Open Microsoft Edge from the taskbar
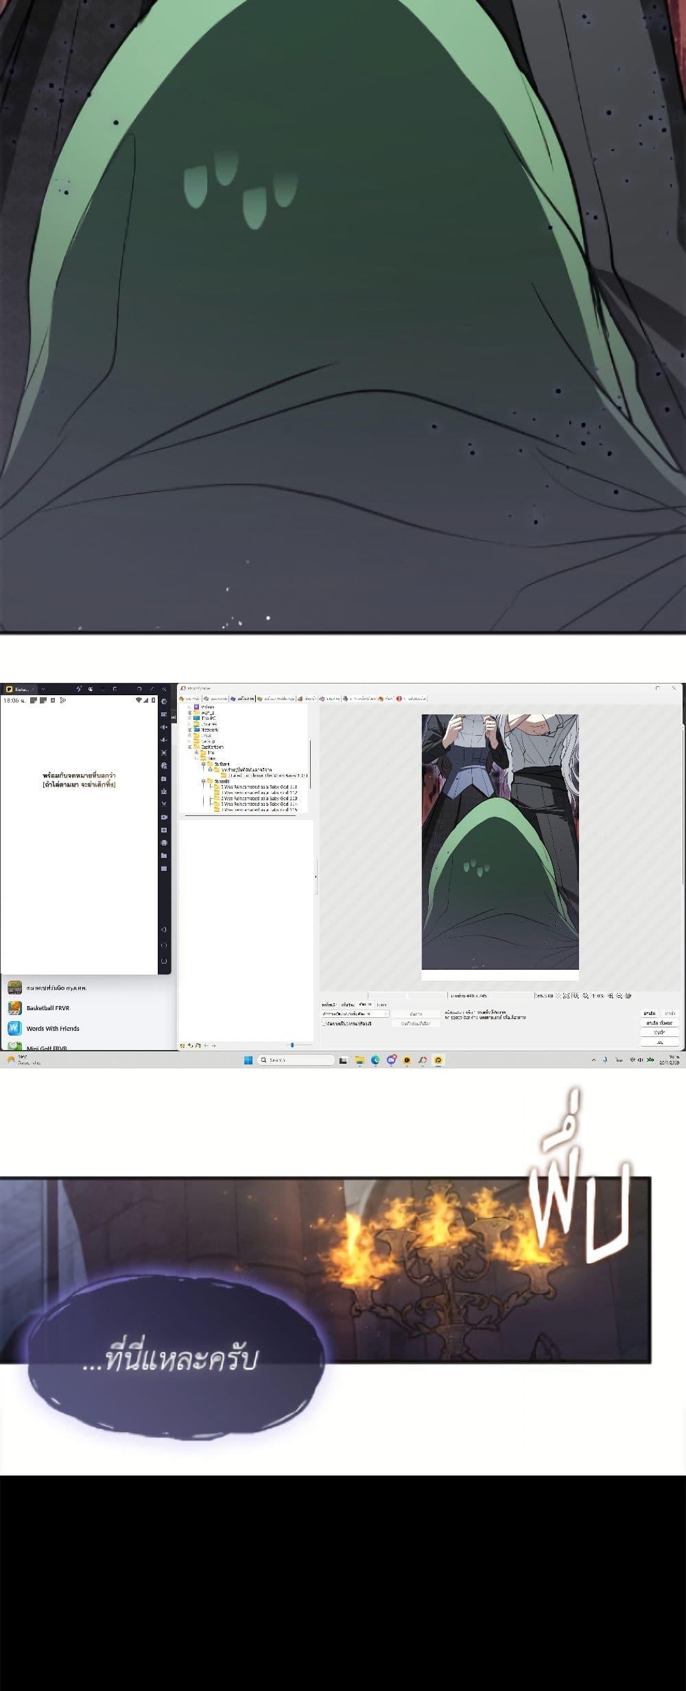The height and width of the screenshot is (1691, 686). (375, 1060)
